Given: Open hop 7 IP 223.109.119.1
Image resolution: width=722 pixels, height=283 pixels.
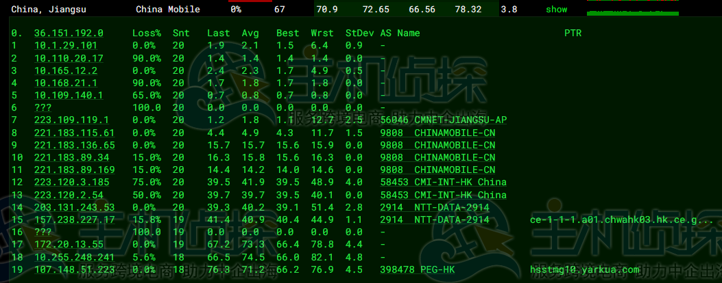Looking at the screenshot, I should pos(71,120).
